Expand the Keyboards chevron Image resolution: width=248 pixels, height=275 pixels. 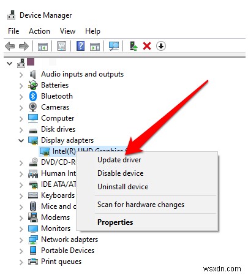(21, 196)
